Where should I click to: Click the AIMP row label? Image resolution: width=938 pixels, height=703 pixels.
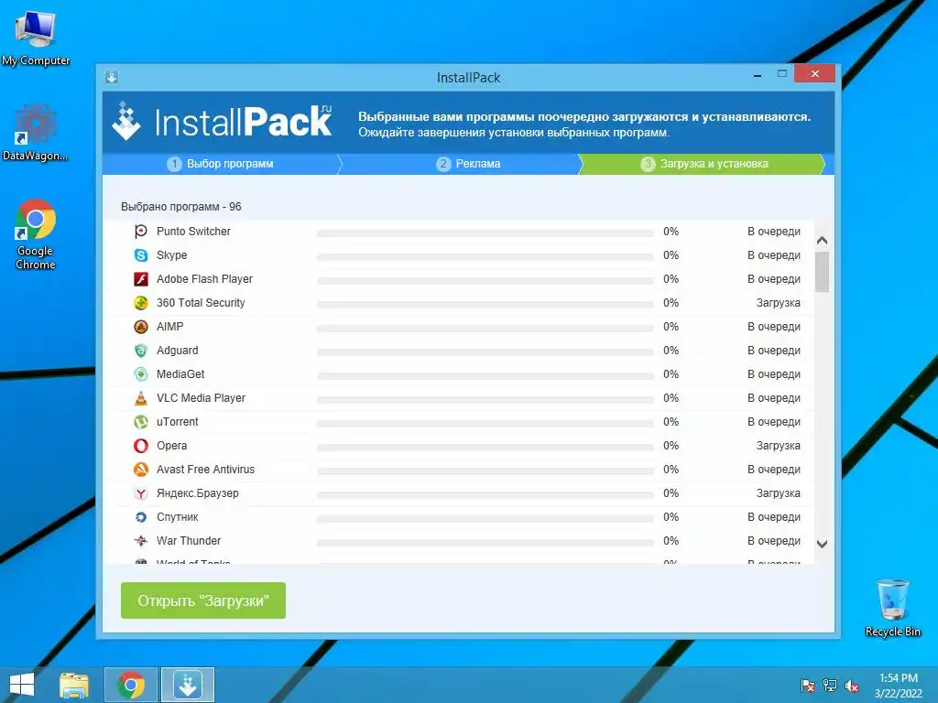(169, 327)
